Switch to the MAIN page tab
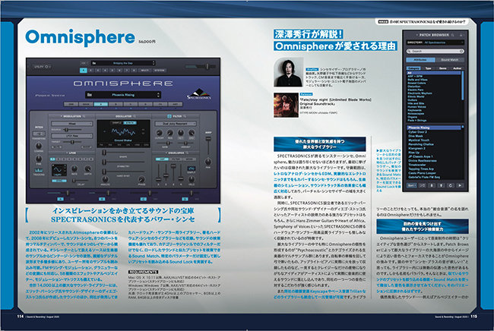Viewport: 494px width, 331px height. point(86,104)
